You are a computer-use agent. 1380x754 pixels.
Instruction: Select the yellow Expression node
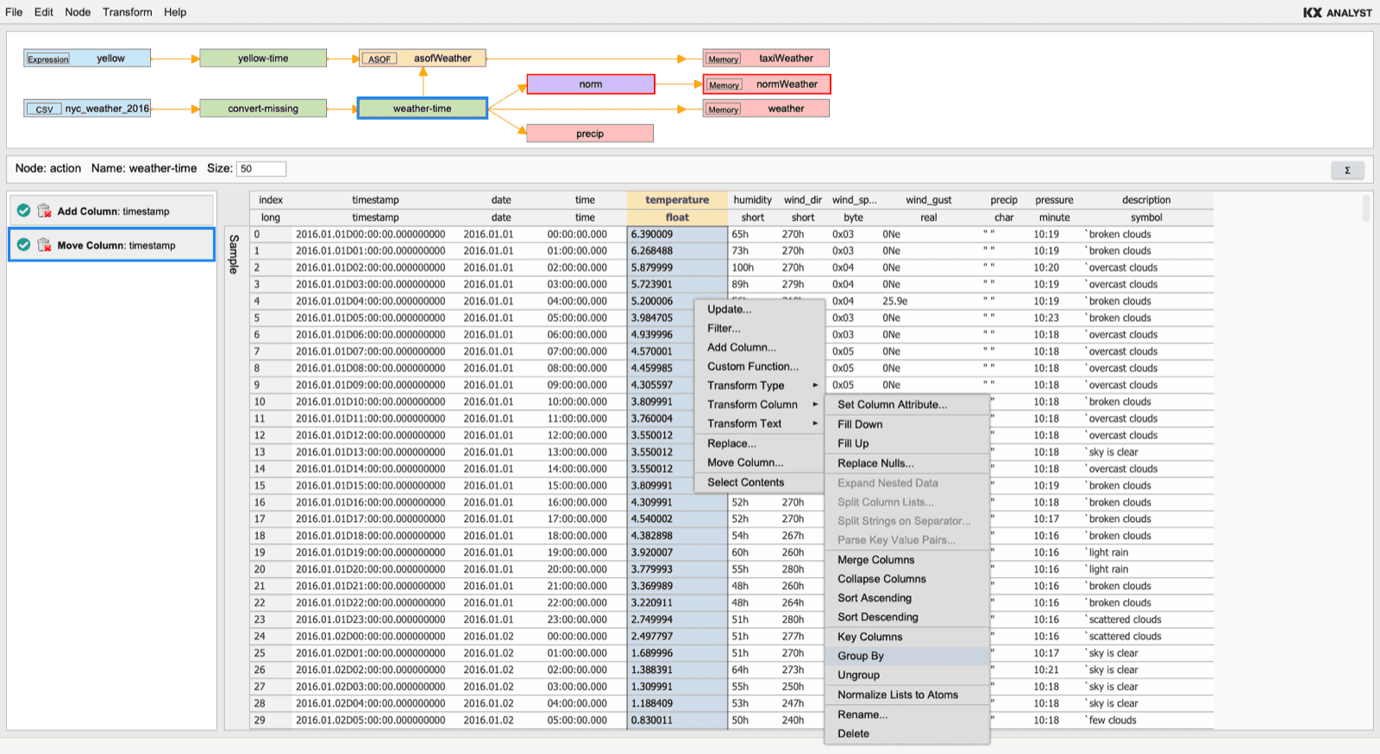point(87,59)
